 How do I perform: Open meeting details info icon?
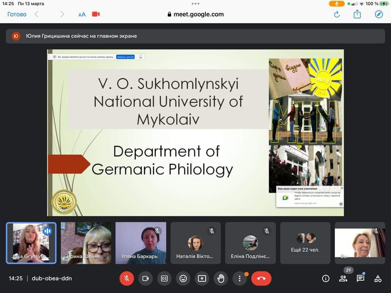325,279
